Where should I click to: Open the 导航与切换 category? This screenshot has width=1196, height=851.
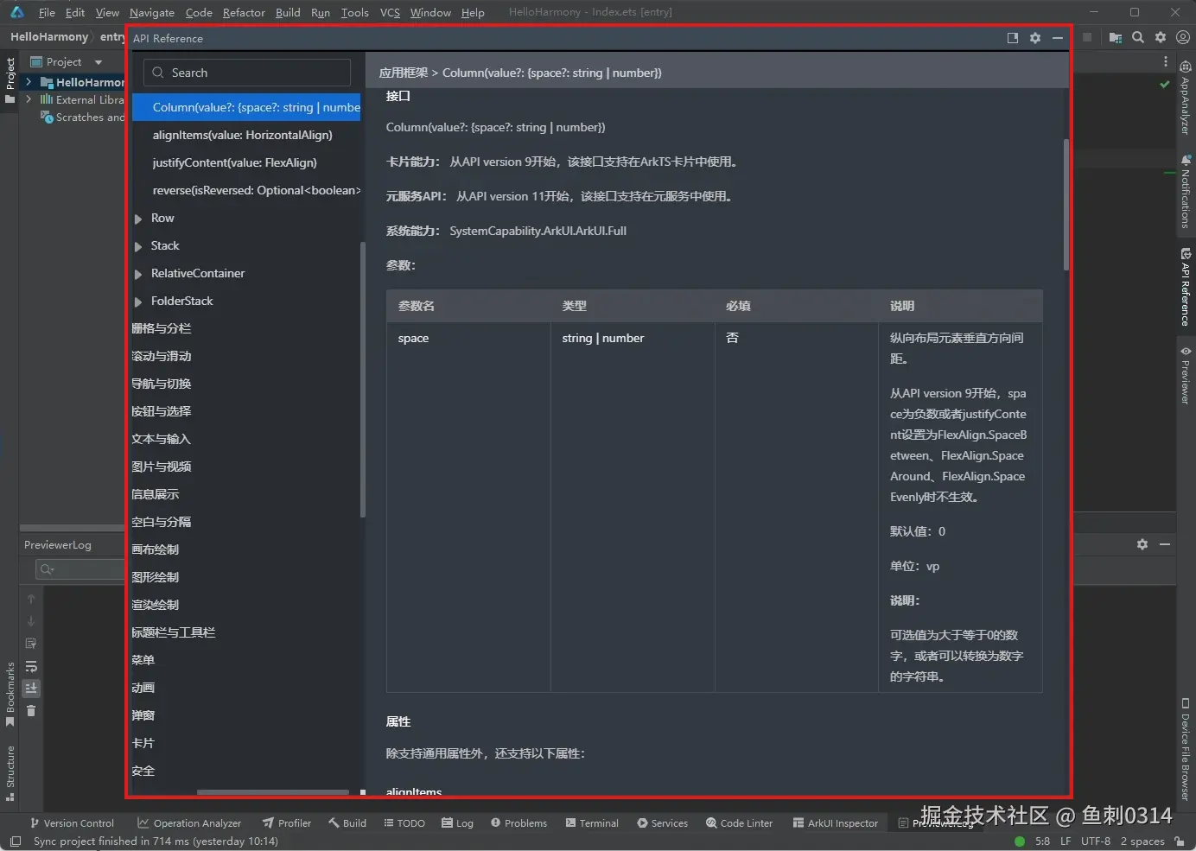[162, 384]
